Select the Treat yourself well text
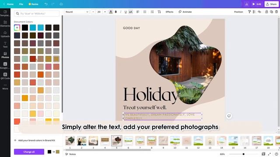Viewport: 280px width, 157px height. pyautogui.click(x=145, y=108)
